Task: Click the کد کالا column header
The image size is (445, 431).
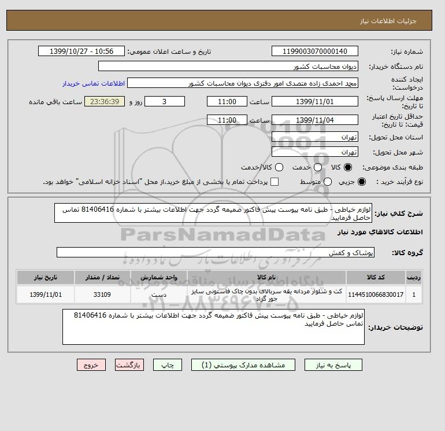Action: point(376,277)
